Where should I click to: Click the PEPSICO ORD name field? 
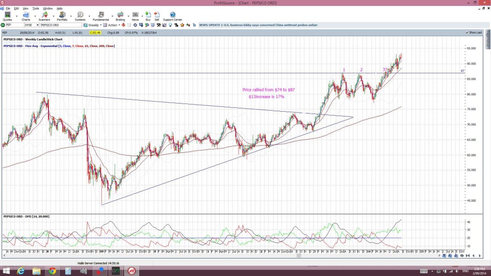pyautogui.click(x=61, y=25)
